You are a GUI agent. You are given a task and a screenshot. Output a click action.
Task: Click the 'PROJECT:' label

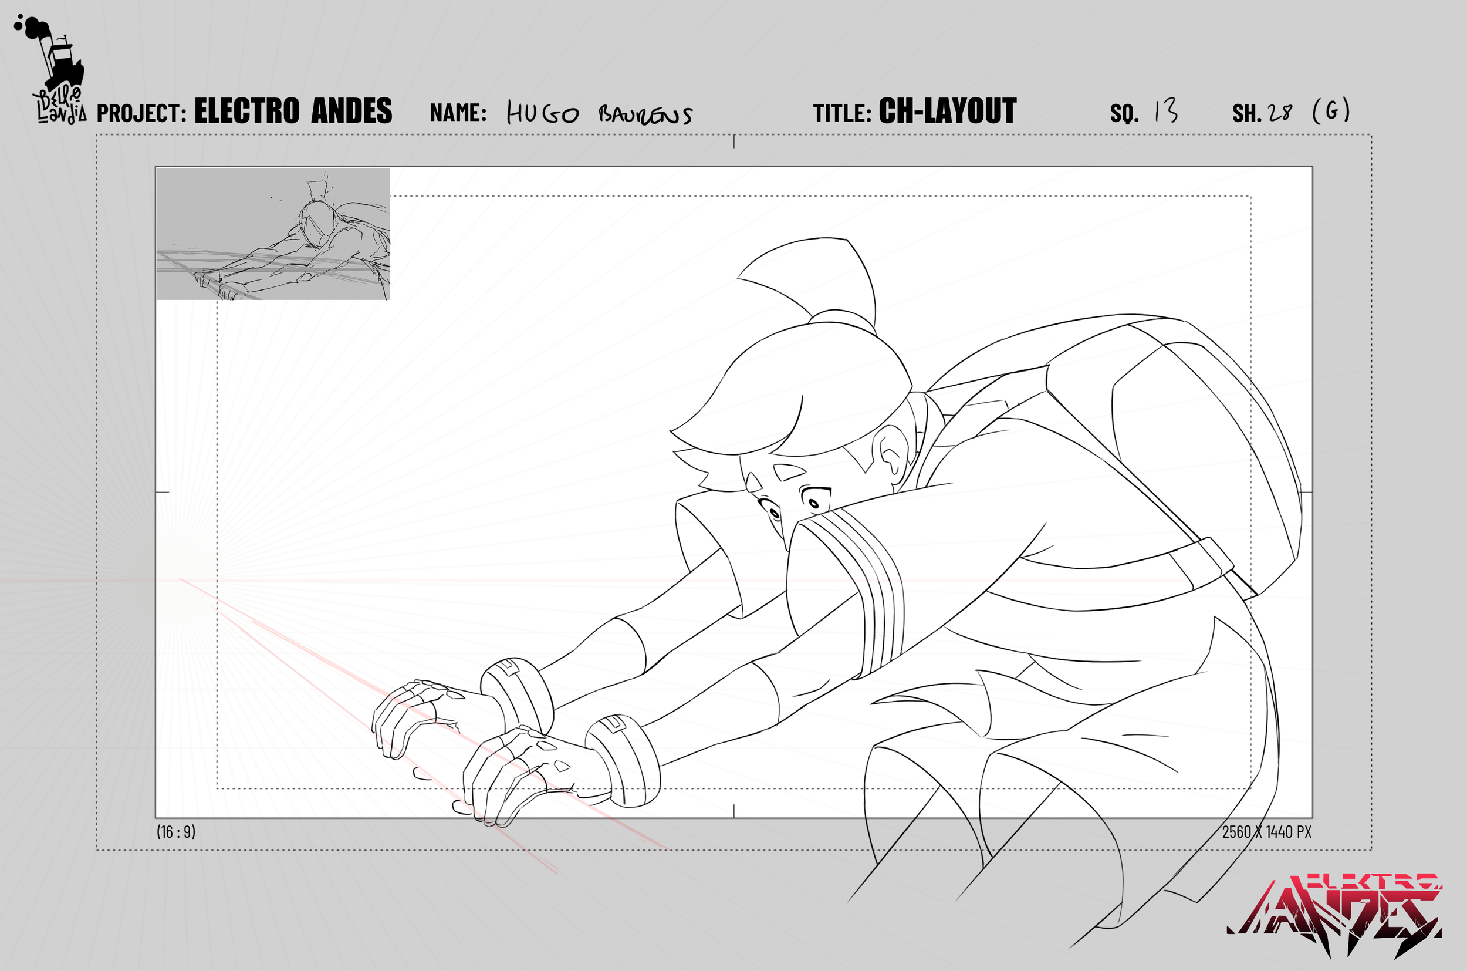pyautogui.click(x=142, y=113)
